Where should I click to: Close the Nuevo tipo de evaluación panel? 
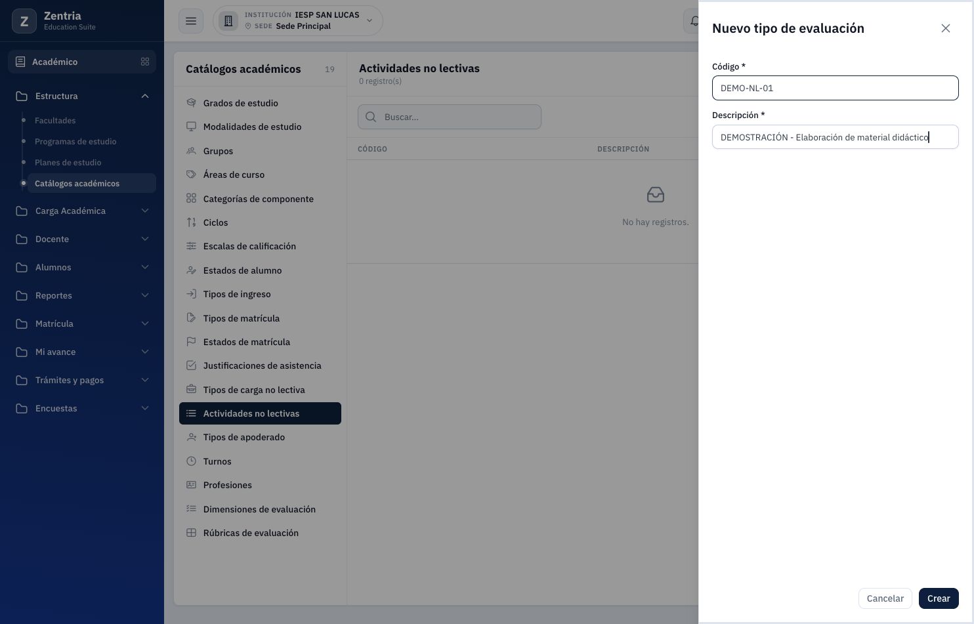pos(946,28)
